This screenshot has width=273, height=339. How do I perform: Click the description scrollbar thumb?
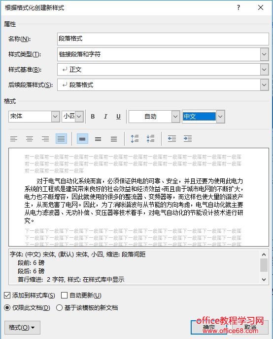pos(264,265)
